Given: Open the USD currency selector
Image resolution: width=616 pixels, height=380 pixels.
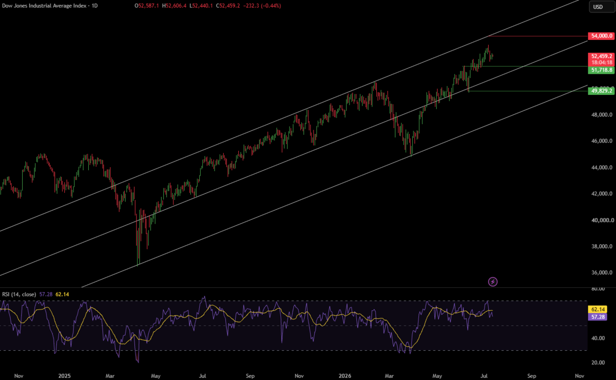Looking at the screenshot, I should (x=598, y=7).
